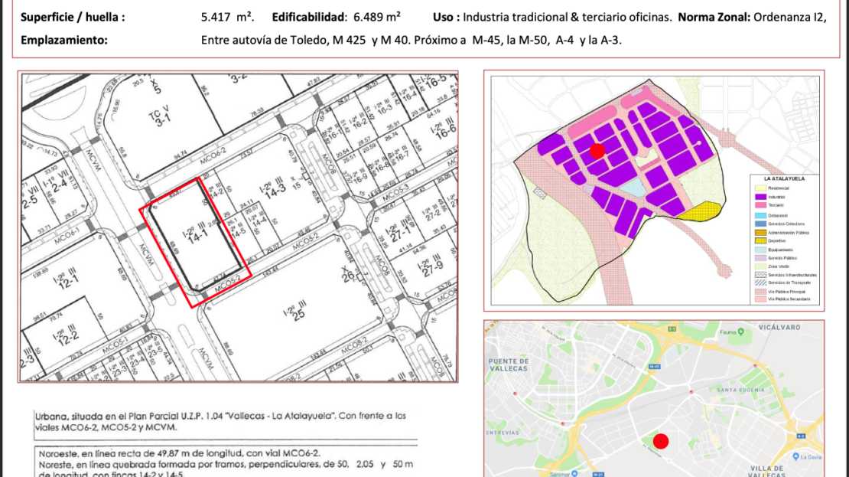Click the 'Servicios de Transporte' legend label
This screenshot has height=477, width=849.
pos(789,283)
